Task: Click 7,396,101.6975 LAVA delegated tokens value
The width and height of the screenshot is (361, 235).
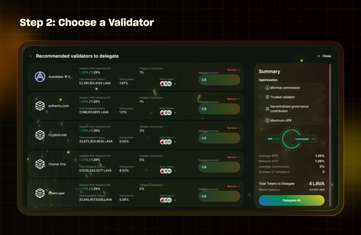Action: (x=94, y=112)
